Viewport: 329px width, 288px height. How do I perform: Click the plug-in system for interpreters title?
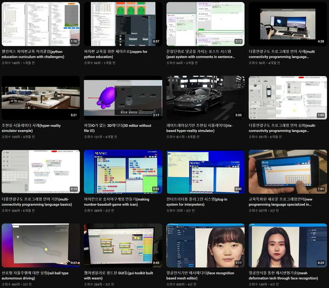pos(197,202)
